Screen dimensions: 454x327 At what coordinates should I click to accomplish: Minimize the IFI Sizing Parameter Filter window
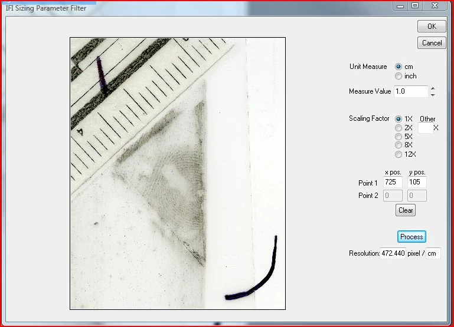(x=400, y=6)
